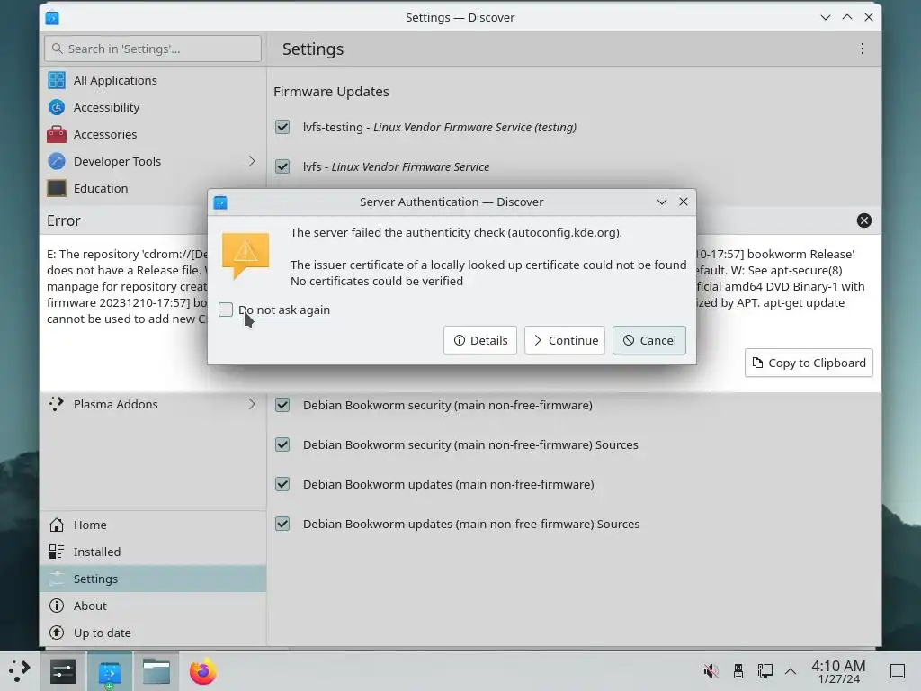The image size is (921, 691).
Task: Expand the Plasma Addons submenu arrow
Action: (252, 404)
